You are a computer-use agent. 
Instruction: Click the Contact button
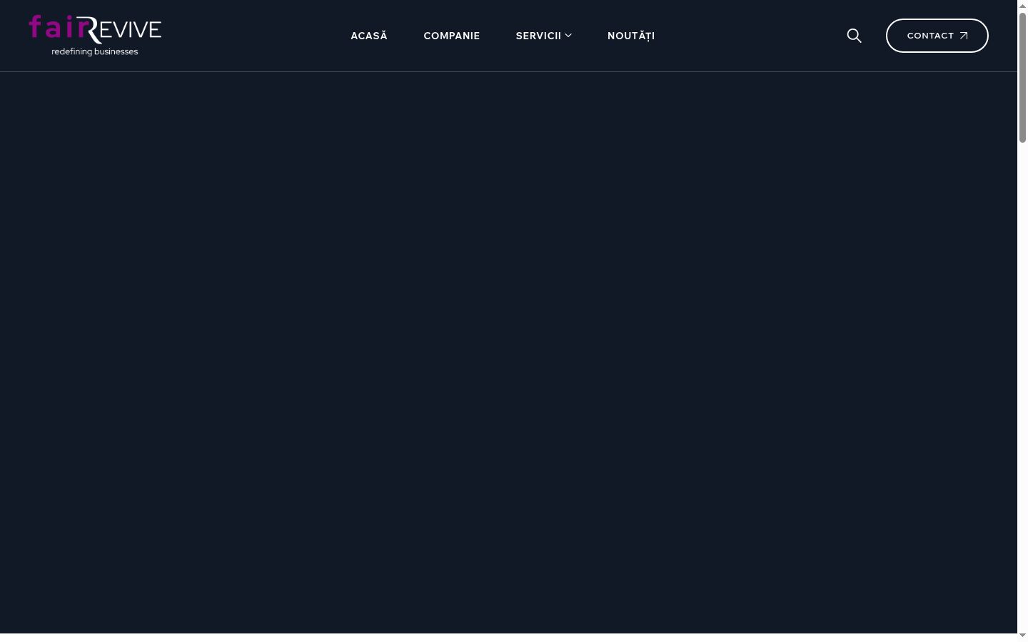[x=937, y=36]
